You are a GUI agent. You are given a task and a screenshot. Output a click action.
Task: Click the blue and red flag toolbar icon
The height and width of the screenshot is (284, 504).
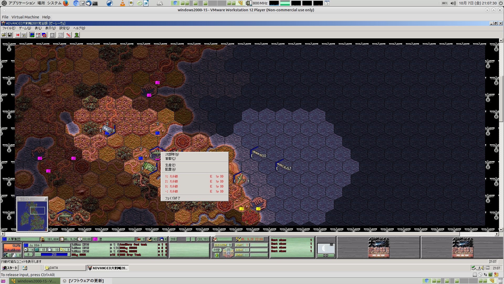[x=44, y=35]
